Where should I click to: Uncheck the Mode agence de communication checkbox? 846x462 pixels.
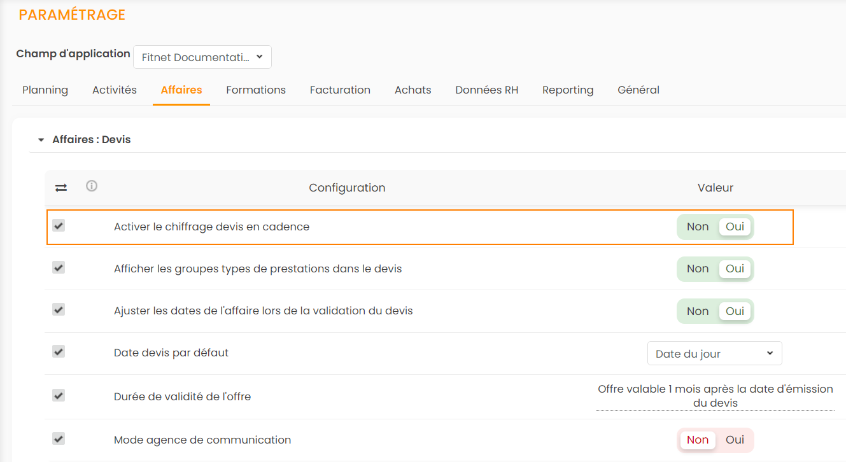click(x=59, y=439)
